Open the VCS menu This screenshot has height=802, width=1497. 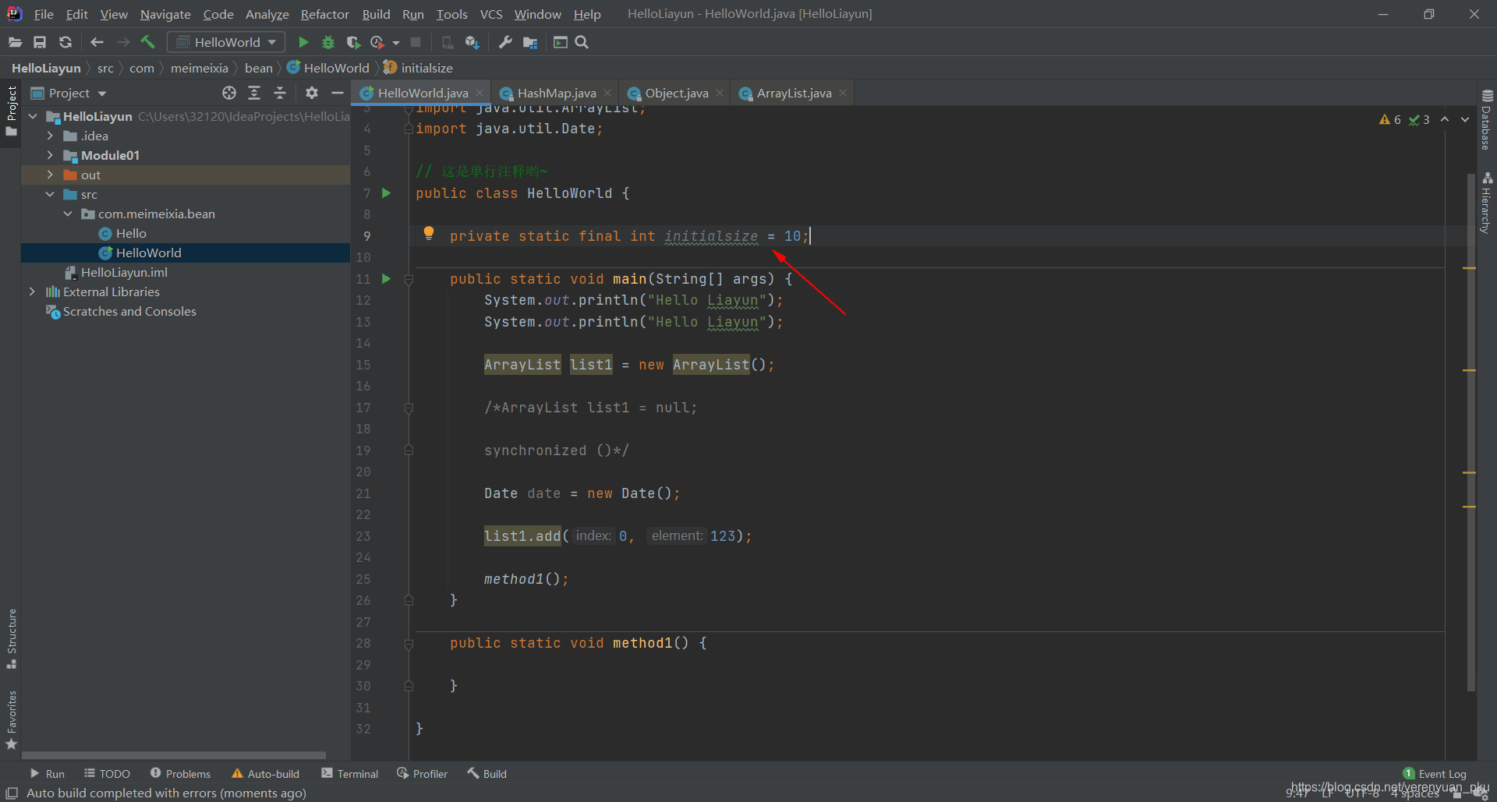click(491, 14)
